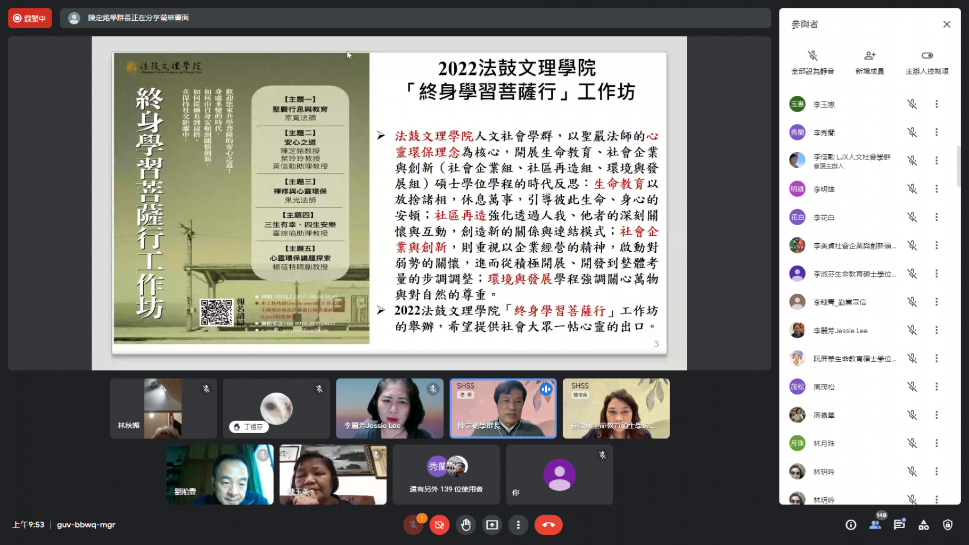Viewport: 969px width, 545px height.
Task: Click the participants list scrollbar
Action: coord(958,166)
